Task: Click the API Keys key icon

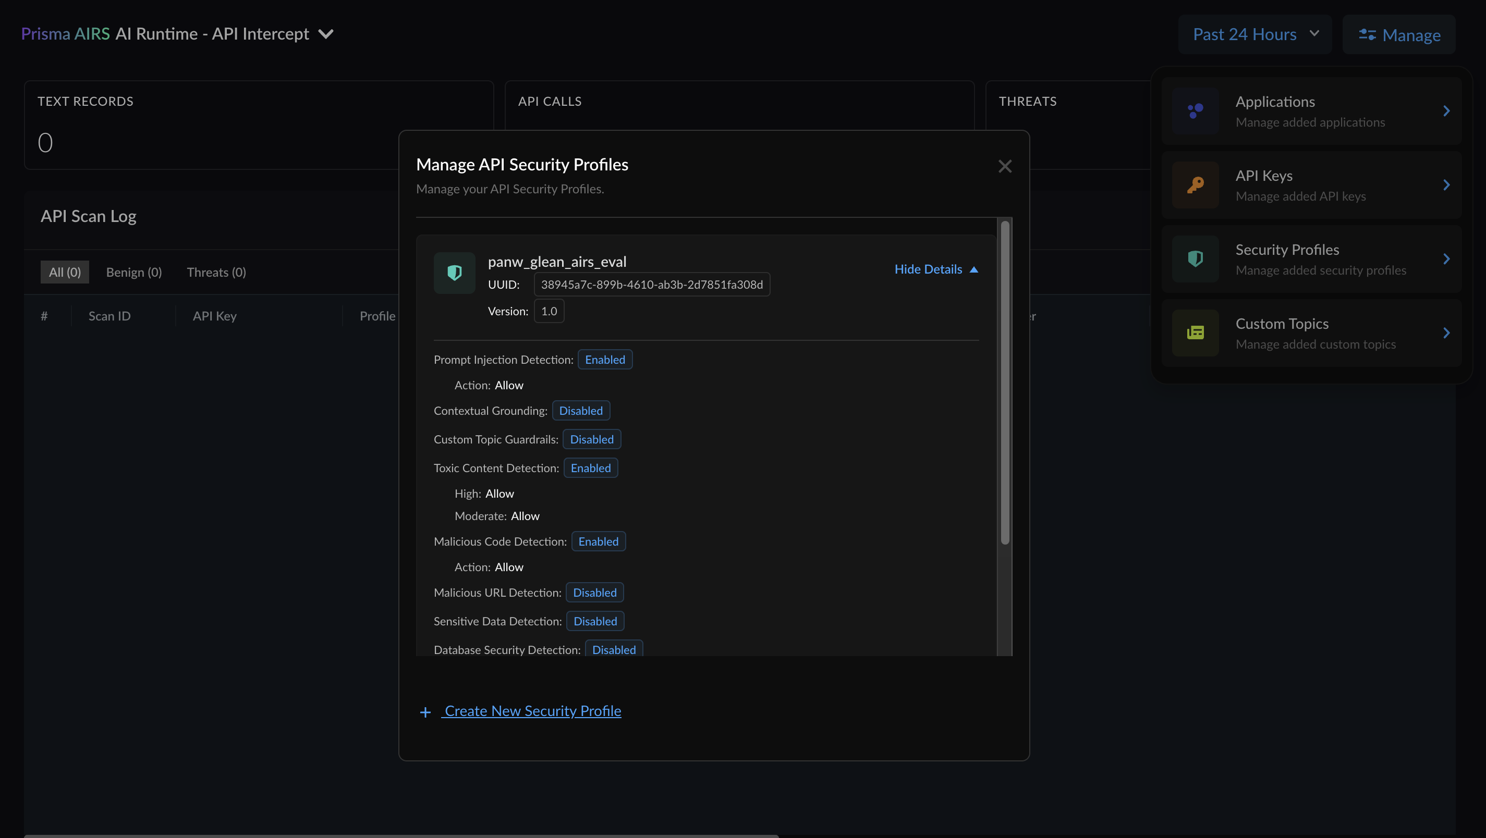Action: click(1195, 184)
